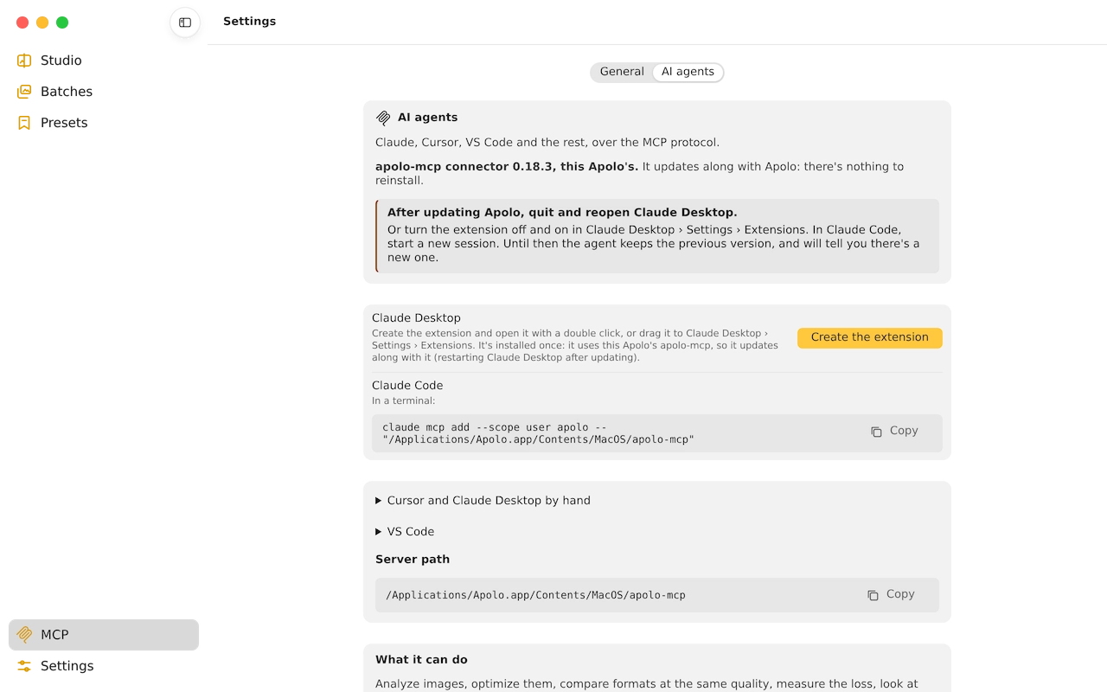The width and height of the screenshot is (1107, 692).
Task: Click copy icon for the server path
Action: click(873, 595)
